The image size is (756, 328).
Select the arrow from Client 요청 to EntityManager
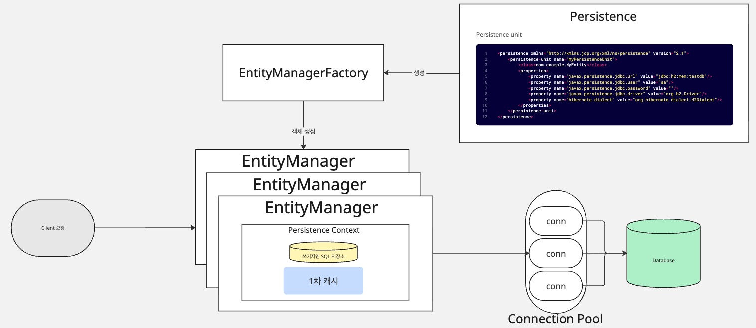click(x=145, y=228)
